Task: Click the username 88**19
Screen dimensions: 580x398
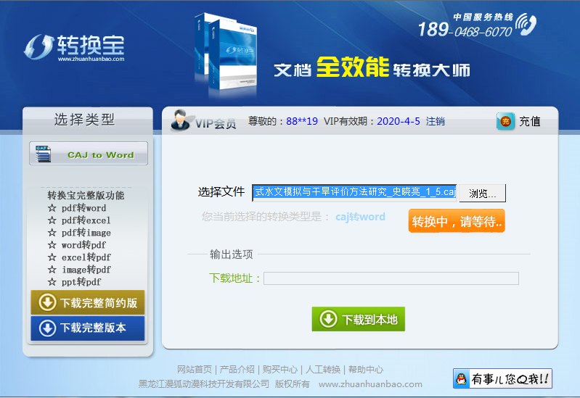Action: click(302, 121)
